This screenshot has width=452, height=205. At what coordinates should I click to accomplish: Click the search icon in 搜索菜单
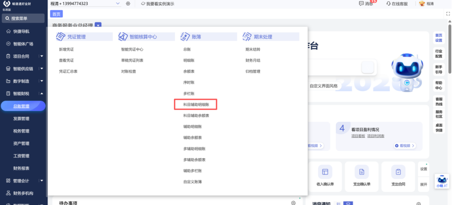coord(7,18)
